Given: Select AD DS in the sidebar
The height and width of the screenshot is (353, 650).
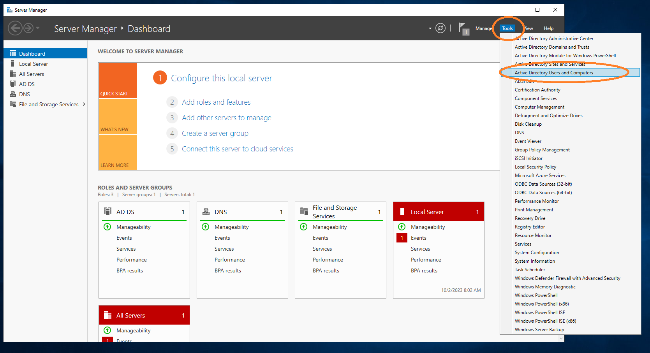Looking at the screenshot, I should pyautogui.click(x=27, y=84).
